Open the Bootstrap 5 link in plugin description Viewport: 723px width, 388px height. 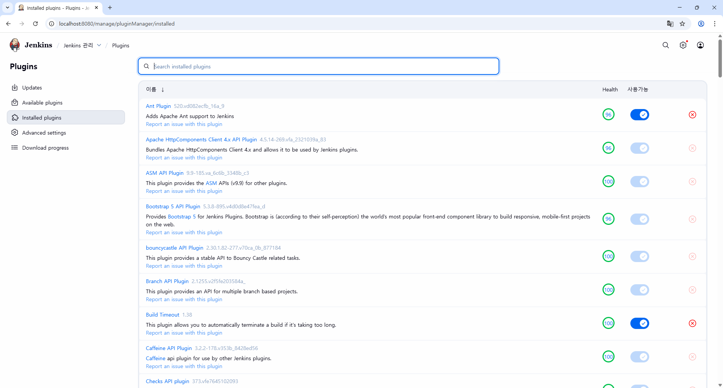coord(182,217)
